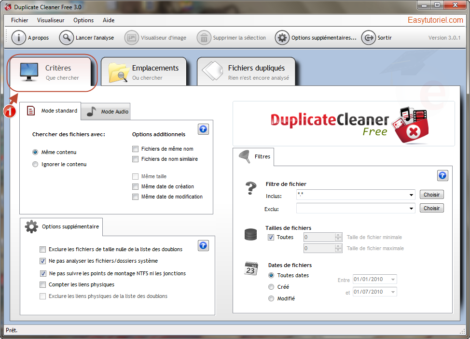Click the Lancer l'analyse magnifier icon
The image size is (470, 339).
[66, 38]
